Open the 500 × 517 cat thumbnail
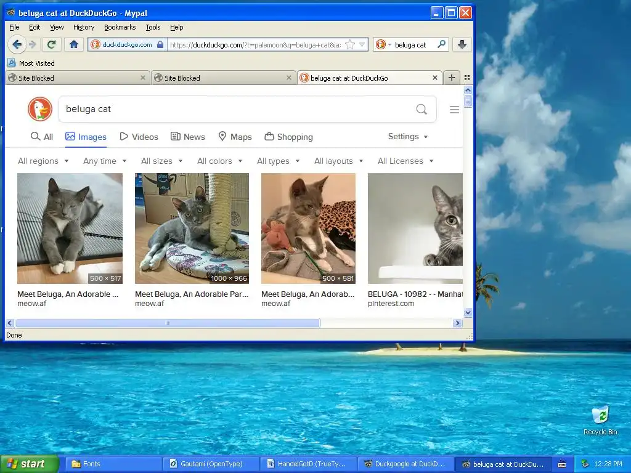 click(70, 228)
